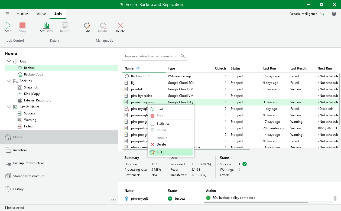
Task: Click the Edit job ribbon icon
Action: click(x=87, y=25)
